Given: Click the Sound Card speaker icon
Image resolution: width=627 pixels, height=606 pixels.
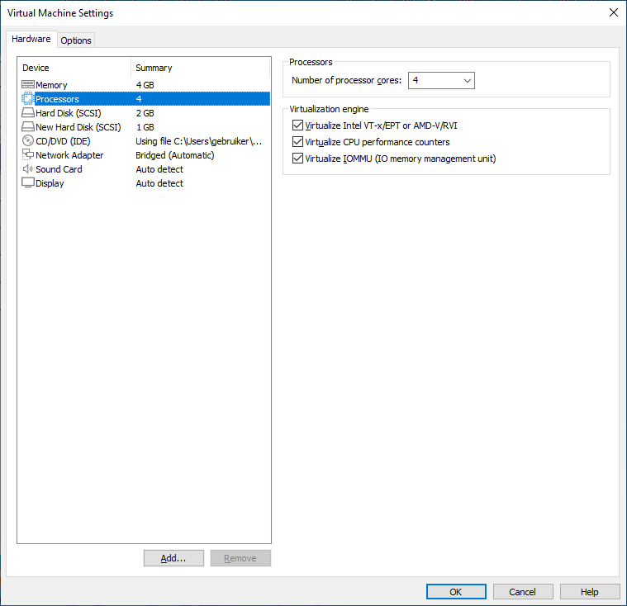Looking at the screenshot, I should [x=28, y=169].
